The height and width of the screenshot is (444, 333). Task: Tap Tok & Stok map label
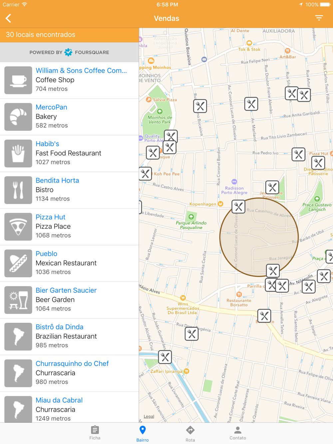point(249,49)
